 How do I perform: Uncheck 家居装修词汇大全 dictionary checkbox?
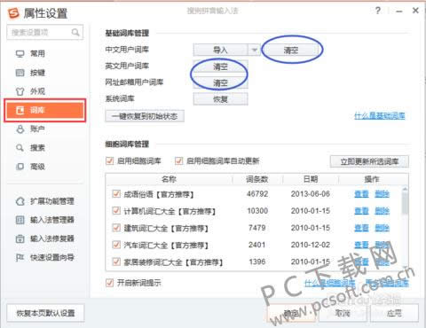(116, 262)
